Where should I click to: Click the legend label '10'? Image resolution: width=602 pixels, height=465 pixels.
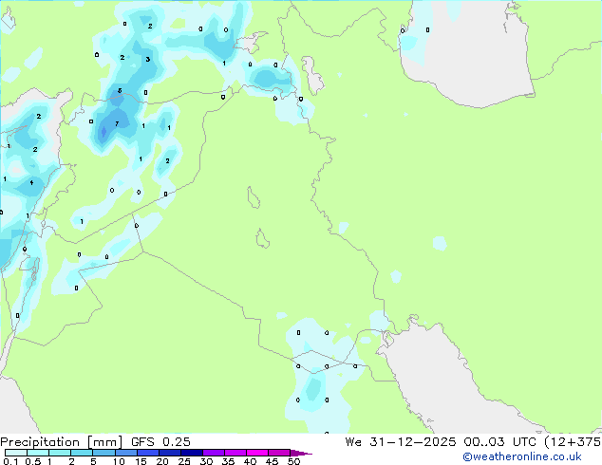[119, 461]
